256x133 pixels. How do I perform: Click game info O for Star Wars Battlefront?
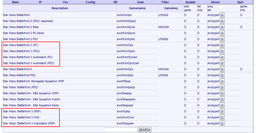pyautogui.click(x=241, y=15)
